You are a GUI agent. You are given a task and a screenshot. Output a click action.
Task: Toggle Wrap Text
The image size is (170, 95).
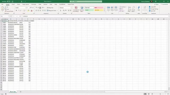pos(50,8)
